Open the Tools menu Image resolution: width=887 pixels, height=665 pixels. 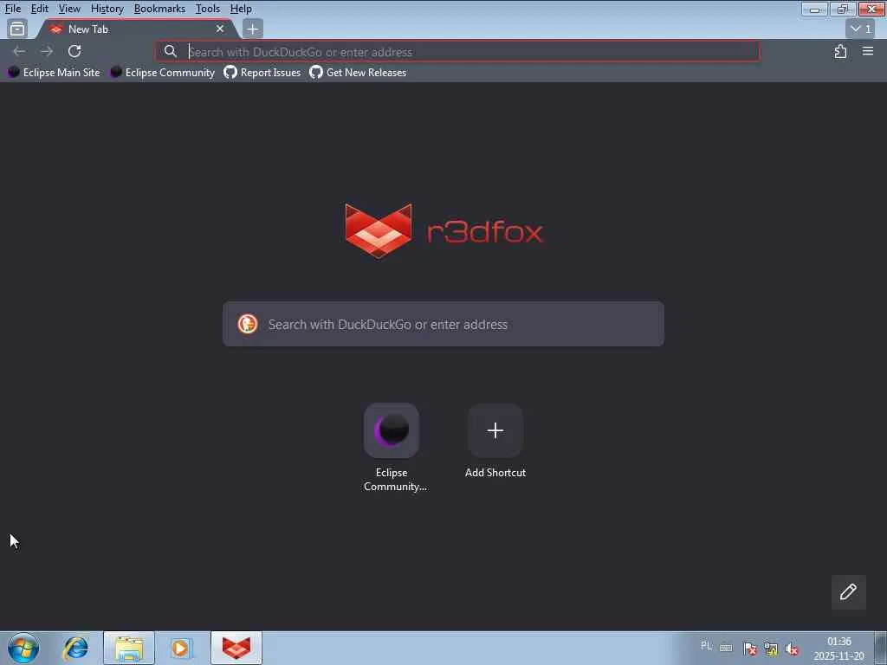coord(208,9)
